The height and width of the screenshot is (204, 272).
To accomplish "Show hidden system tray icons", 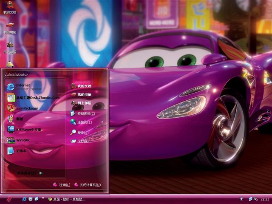I will pos(241,199).
